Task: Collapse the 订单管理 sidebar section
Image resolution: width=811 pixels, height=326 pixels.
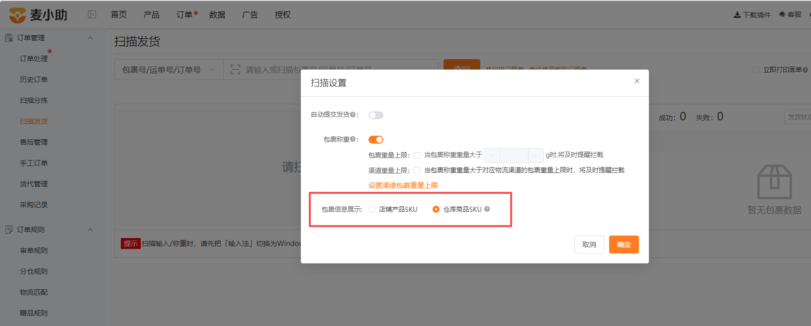Action: tap(90, 38)
